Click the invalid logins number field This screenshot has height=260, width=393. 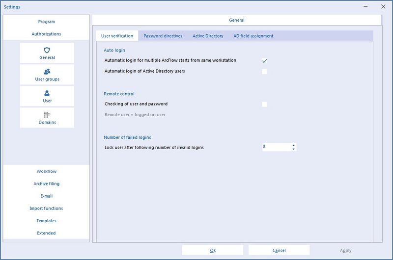(276, 147)
